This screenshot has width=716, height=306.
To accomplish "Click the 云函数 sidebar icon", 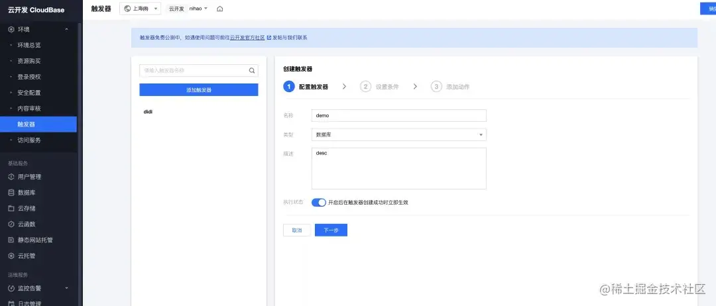I will (11, 225).
